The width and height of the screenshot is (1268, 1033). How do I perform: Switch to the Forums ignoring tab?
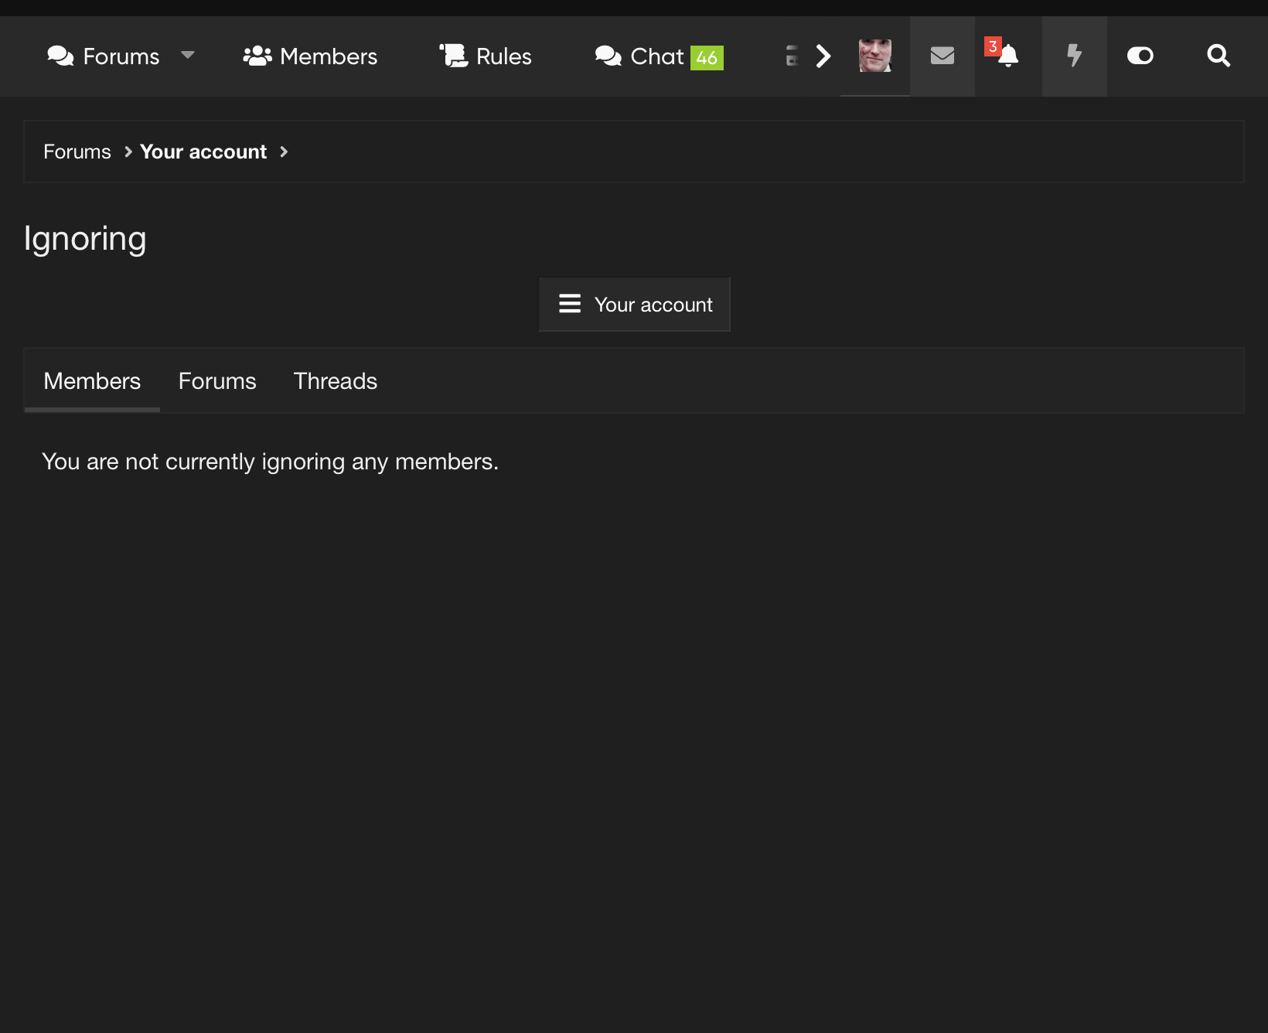[217, 381]
